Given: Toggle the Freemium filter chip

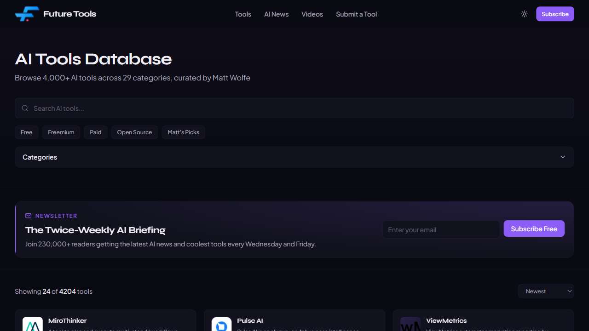Looking at the screenshot, I should [61, 132].
